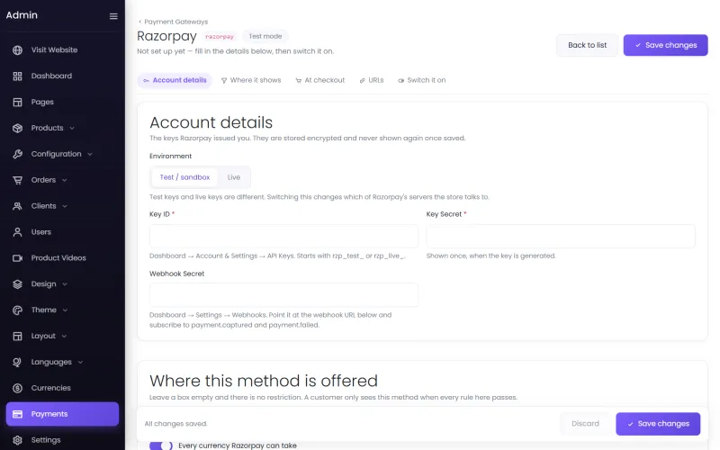720x450 pixels.
Task: Click the Settings gear icon
Action: (x=17, y=440)
